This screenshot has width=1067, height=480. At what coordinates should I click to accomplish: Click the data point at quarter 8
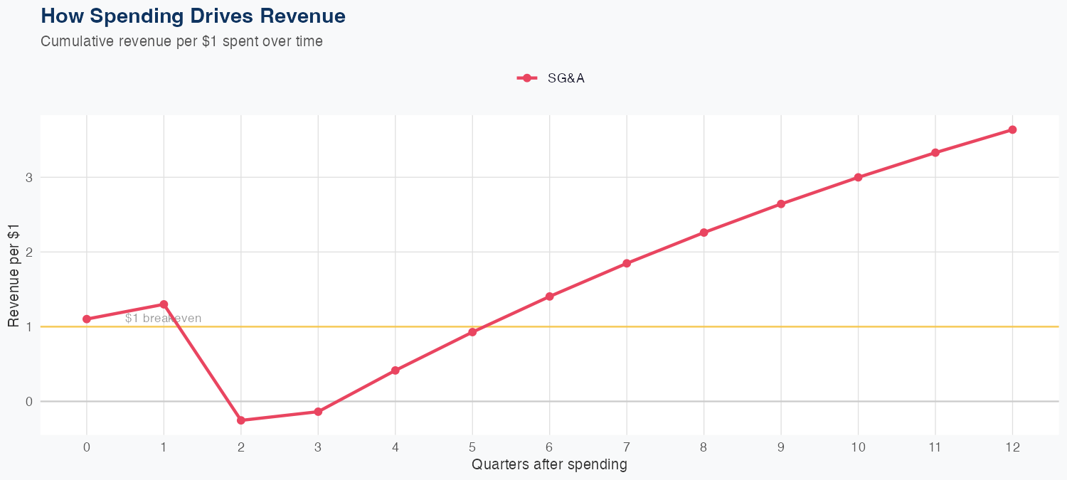704,233
